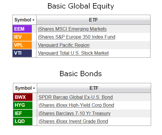Sort equity table by Symbol column header
This screenshot has height=135, width=162.
[24, 20]
